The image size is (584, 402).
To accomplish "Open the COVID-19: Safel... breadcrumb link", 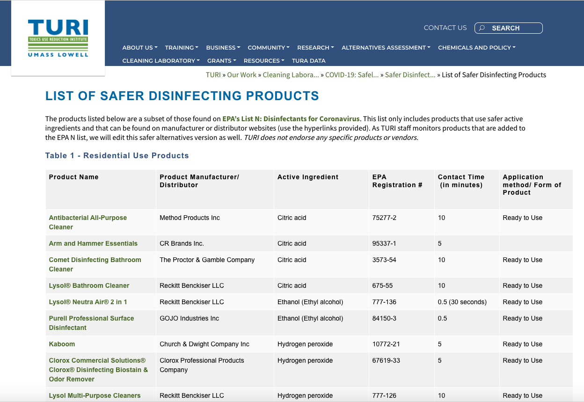I will coord(352,75).
